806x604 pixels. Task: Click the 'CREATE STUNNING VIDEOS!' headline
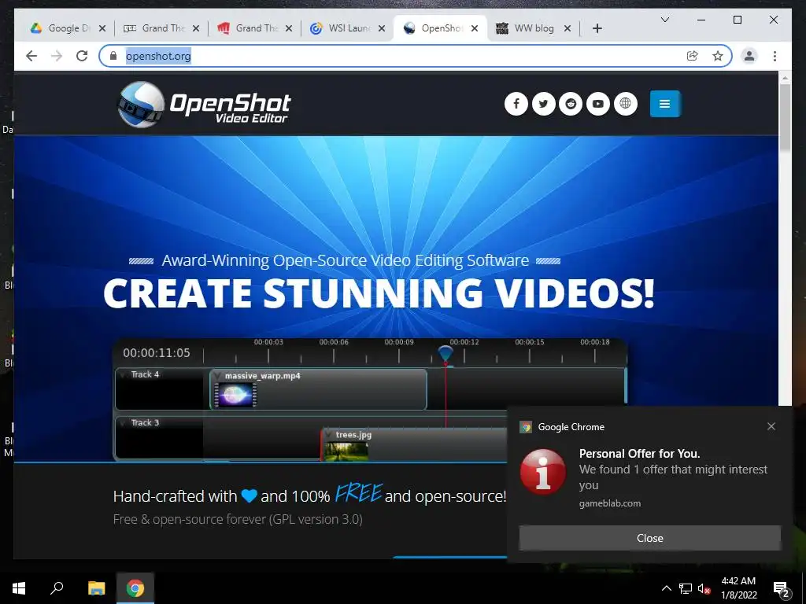pos(379,293)
